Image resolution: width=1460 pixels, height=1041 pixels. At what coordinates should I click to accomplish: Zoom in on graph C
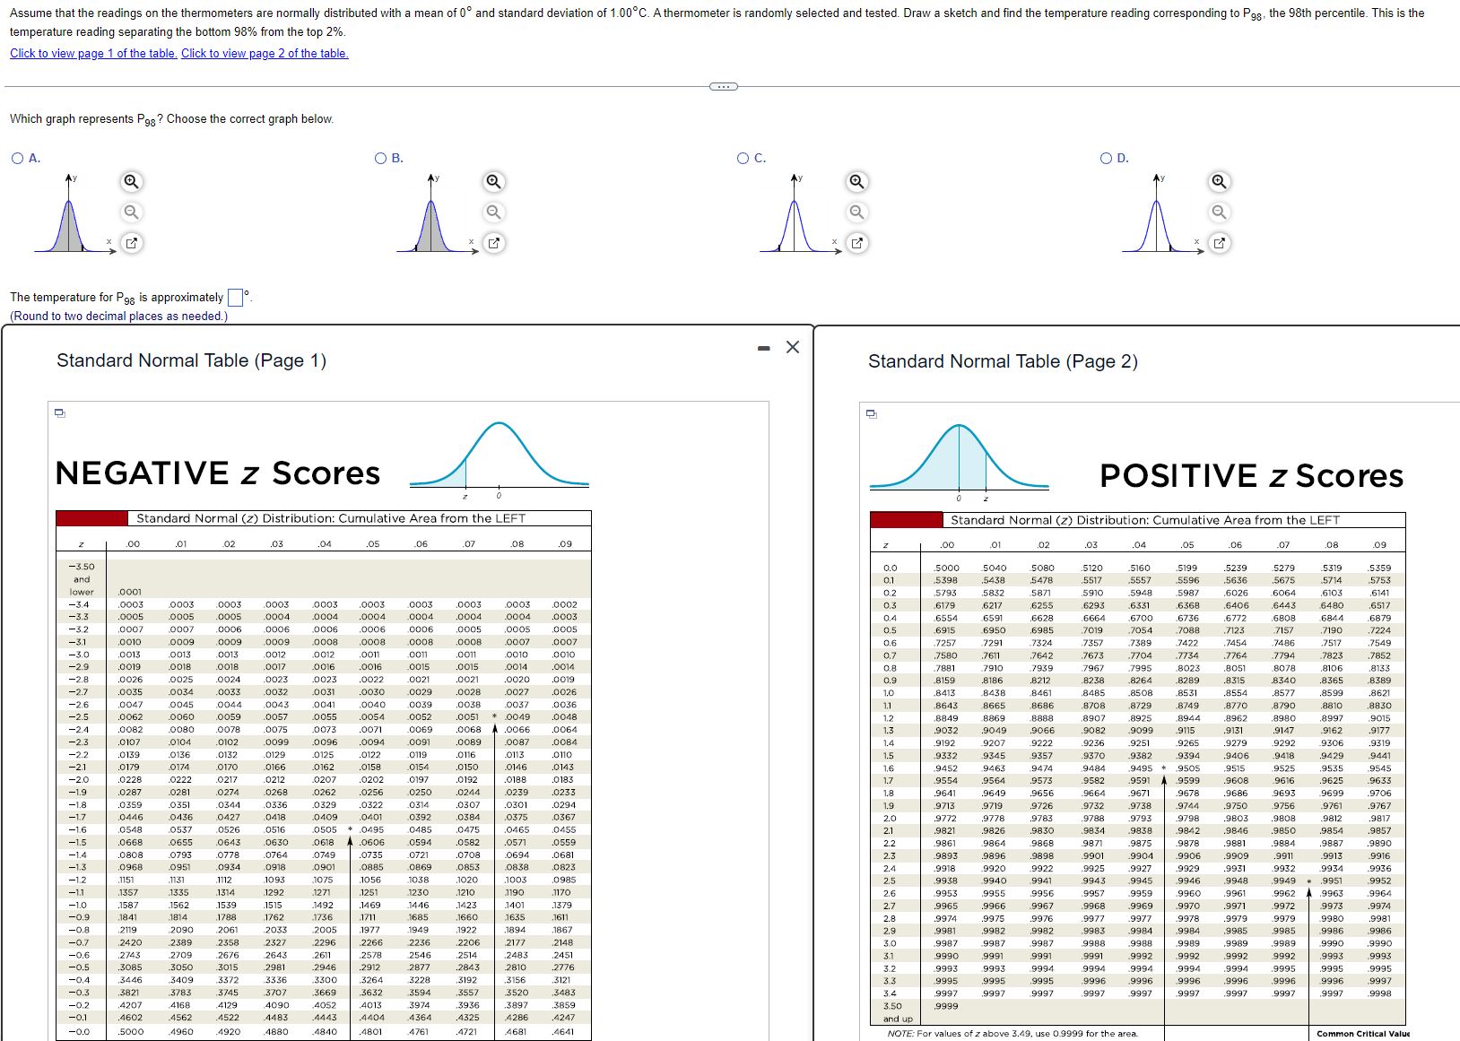856,181
